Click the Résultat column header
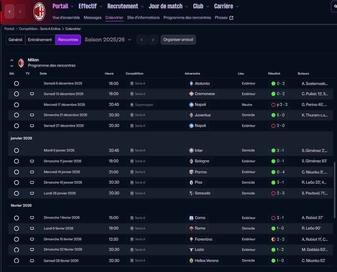Viewport: 337px width, 272px height. click(274, 74)
